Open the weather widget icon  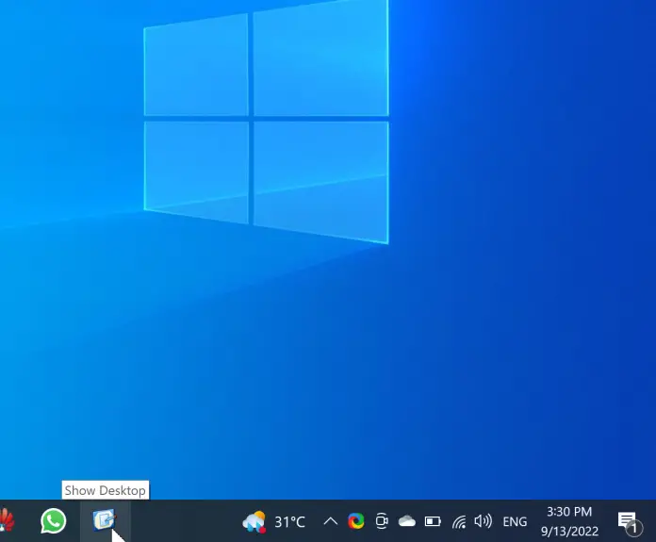[254, 522]
